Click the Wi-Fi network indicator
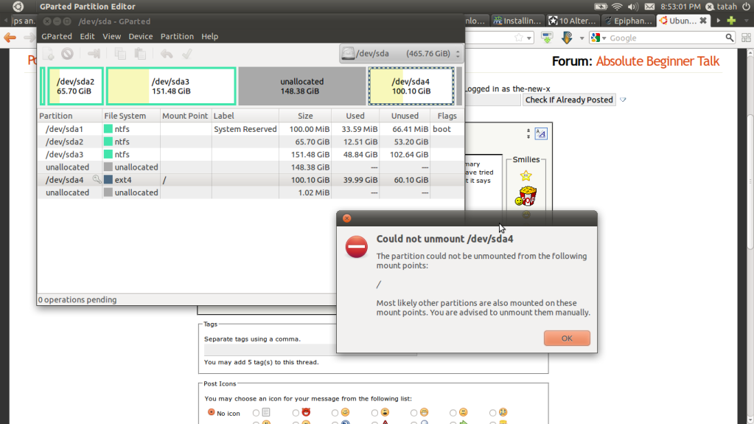754x424 pixels. 617,6
